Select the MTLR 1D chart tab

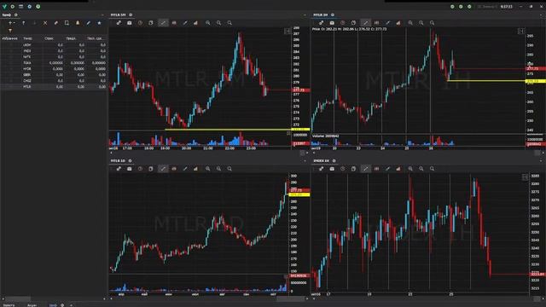pos(118,161)
